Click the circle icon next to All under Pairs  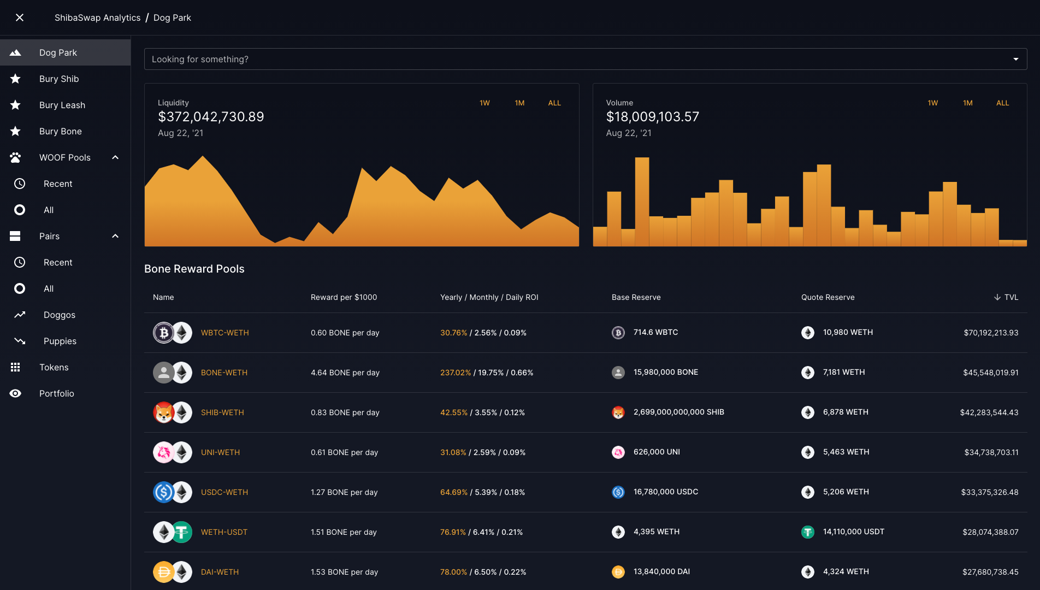pyautogui.click(x=20, y=288)
